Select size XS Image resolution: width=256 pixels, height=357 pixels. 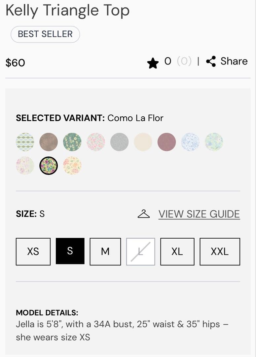(33, 252)
